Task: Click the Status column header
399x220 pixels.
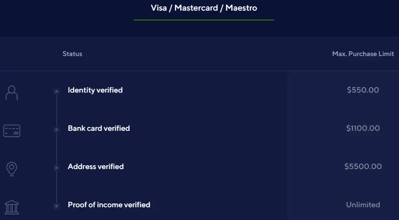Action: [x=72, y=54]
